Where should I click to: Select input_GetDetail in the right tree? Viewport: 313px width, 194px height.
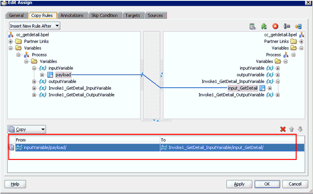click(x=243, y=88)
